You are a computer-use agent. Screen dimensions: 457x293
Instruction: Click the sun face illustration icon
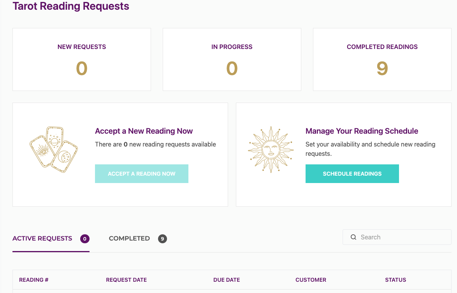(x=271, y=150)
